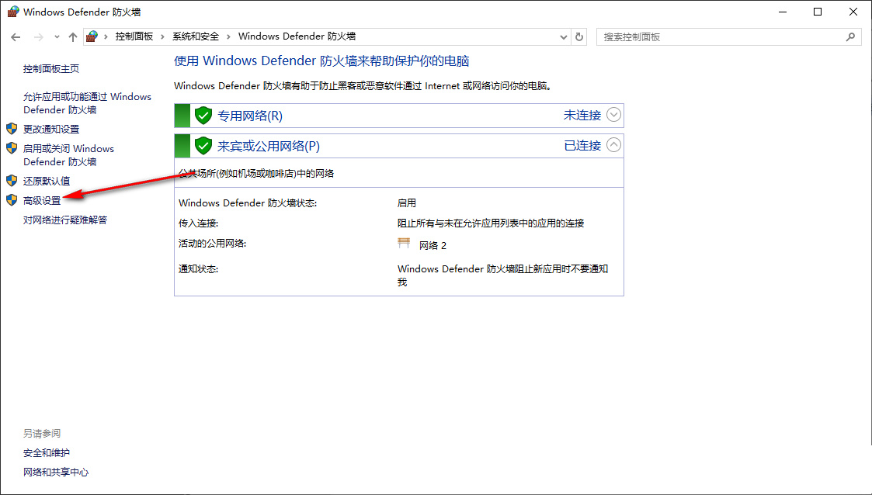Screen dimensions: 872x495
Task: Click the Windows Defender 防火墙状态: label
Action: click(248, 203)
